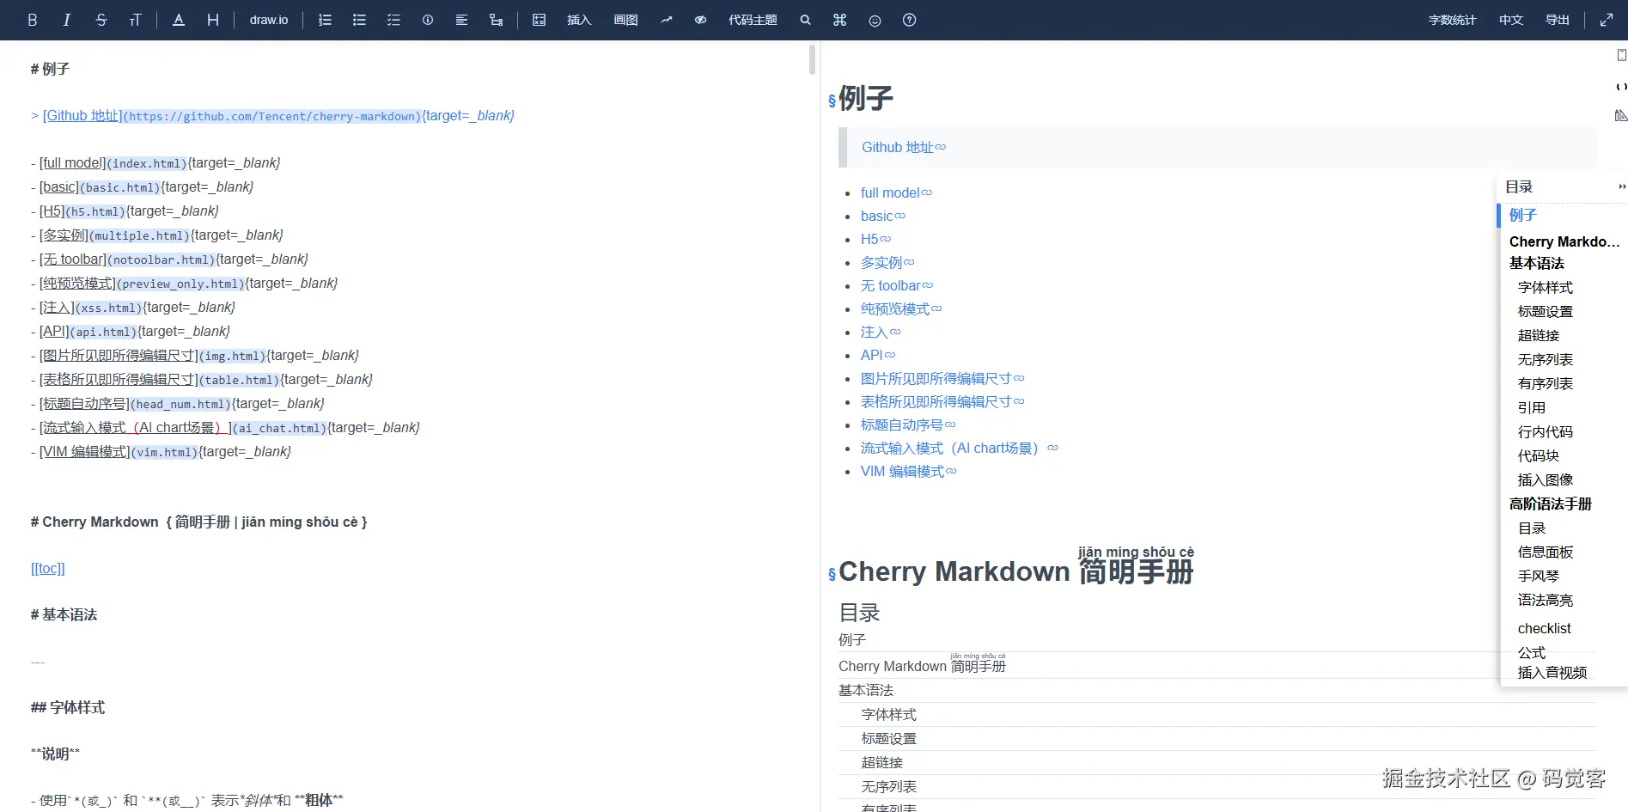Open the heading level tool
This screenshot has height=812, width=1628.
click(x=213, y=20)
